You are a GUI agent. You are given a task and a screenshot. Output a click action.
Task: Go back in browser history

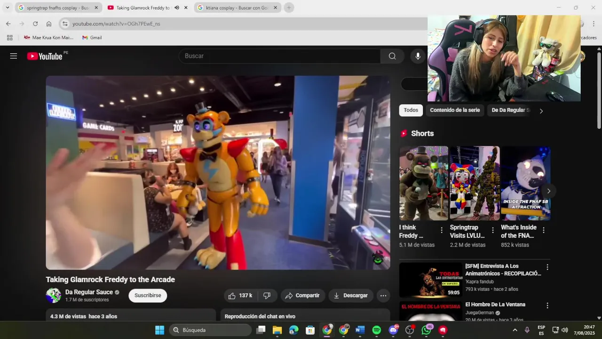tap(8, 24)
